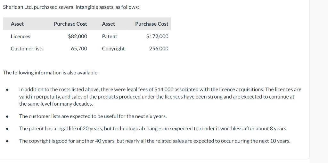Click the 256,000 cost value
The height and width of the screenshot is (163, 328).
(x=159, y=48)
